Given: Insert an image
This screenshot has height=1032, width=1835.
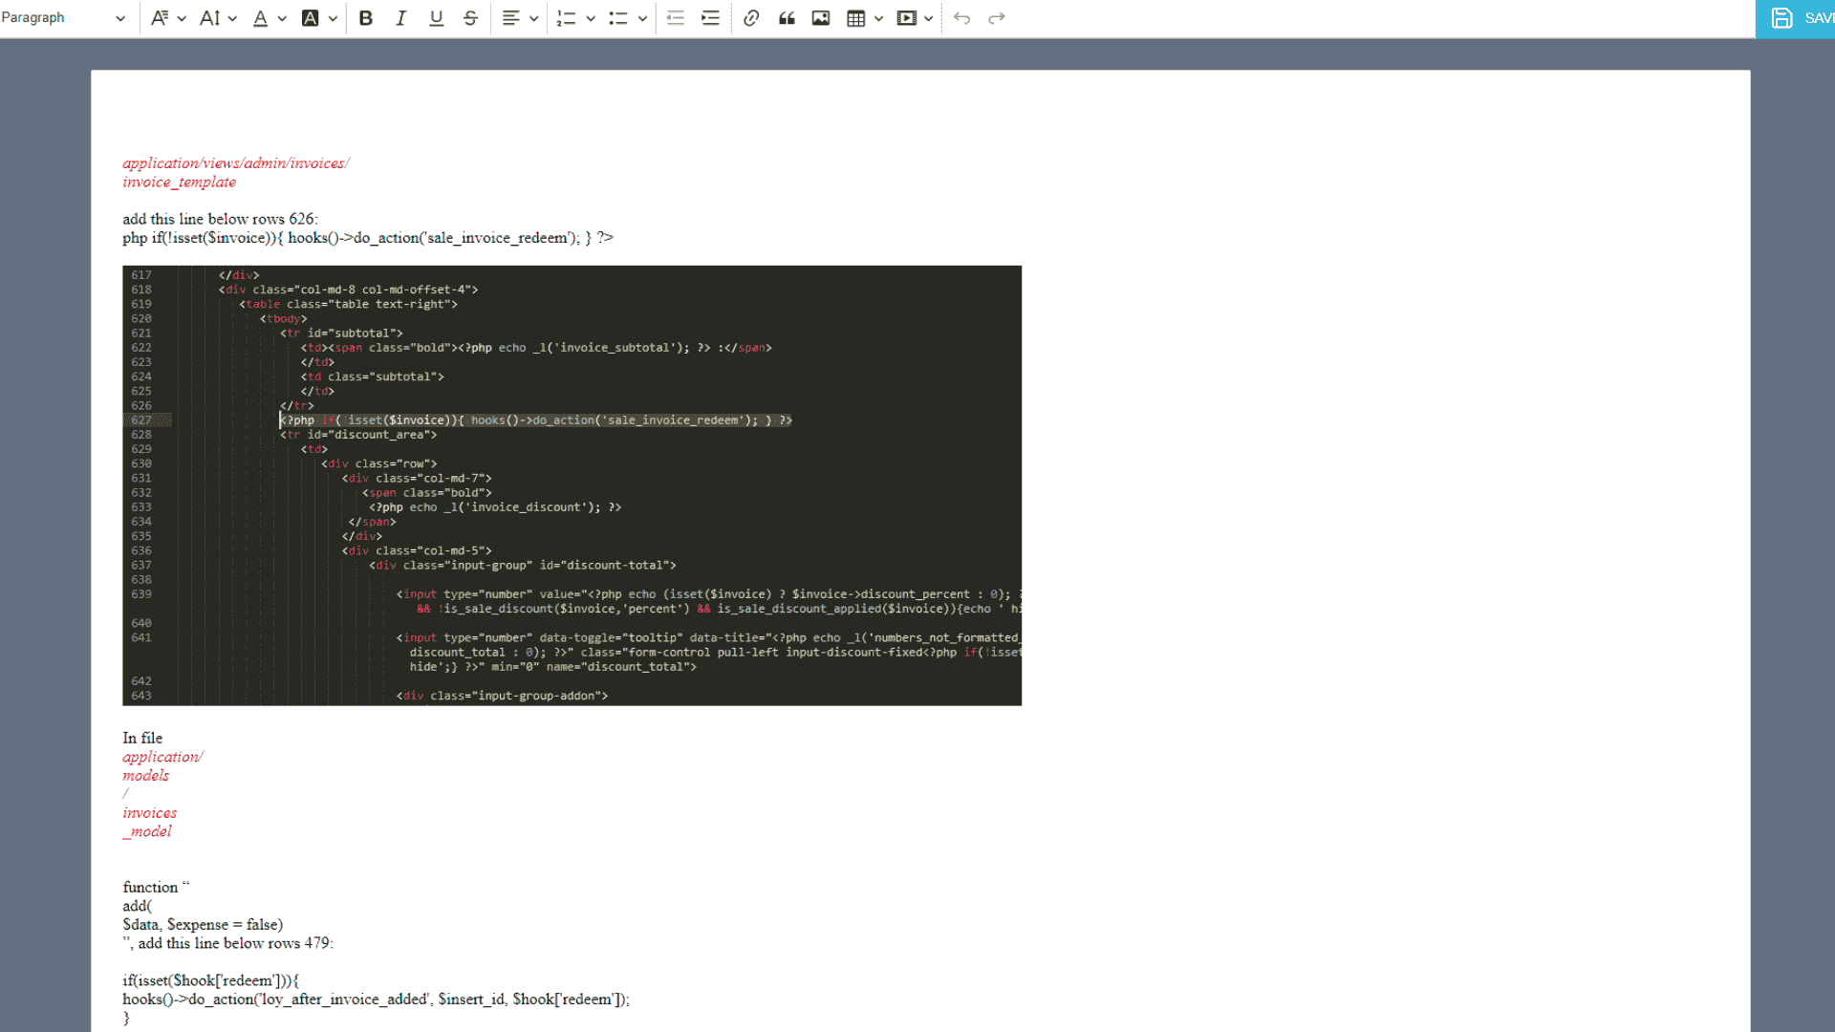Looking at the screenshot, I should [x=821, y=18].
